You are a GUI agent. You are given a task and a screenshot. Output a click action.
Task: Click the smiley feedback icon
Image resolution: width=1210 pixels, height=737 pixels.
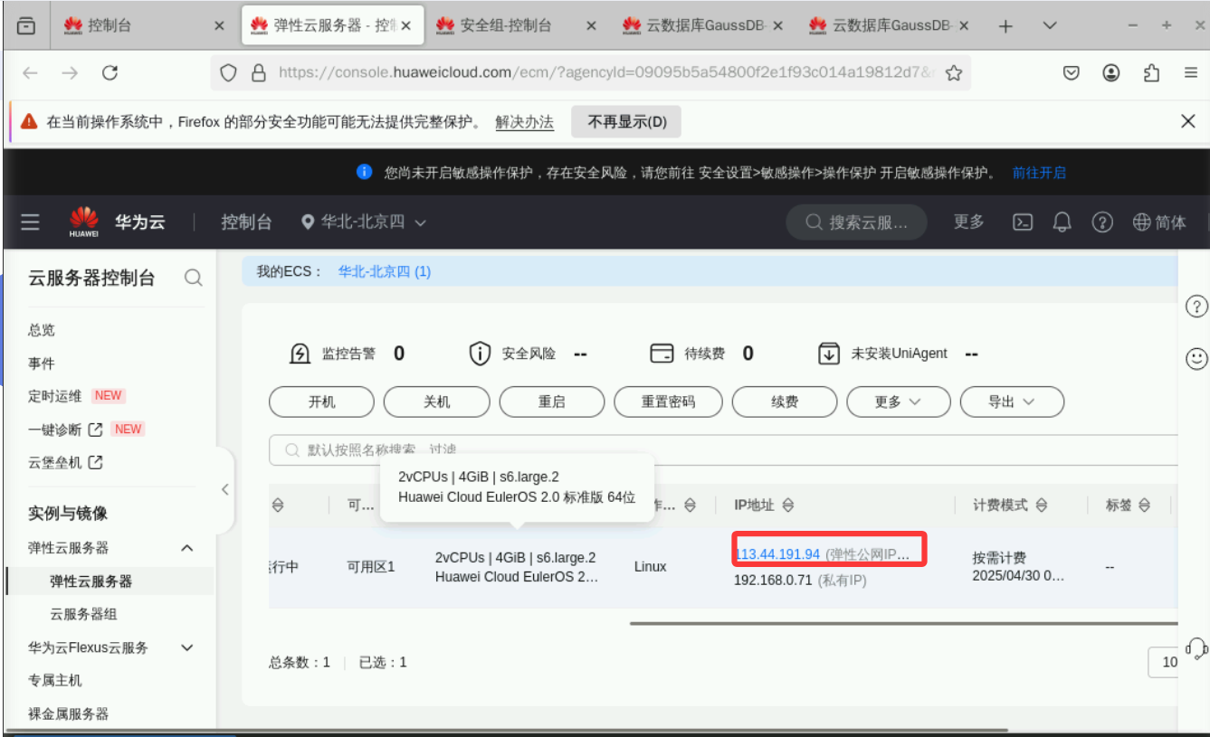1196,359
